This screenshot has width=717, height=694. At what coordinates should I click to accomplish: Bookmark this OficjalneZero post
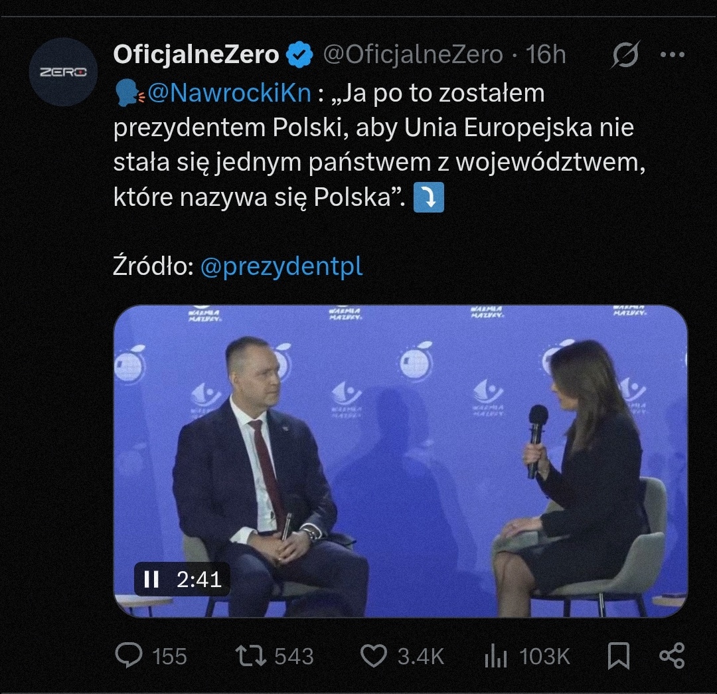619,656
